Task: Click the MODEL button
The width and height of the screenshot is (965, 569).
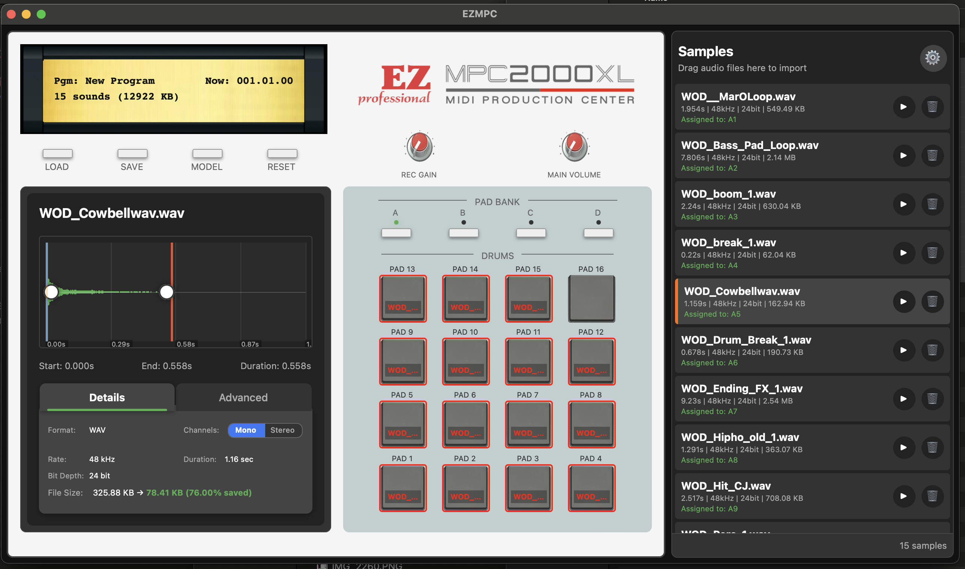Action: pyautogui.click(x=207, y=153)
